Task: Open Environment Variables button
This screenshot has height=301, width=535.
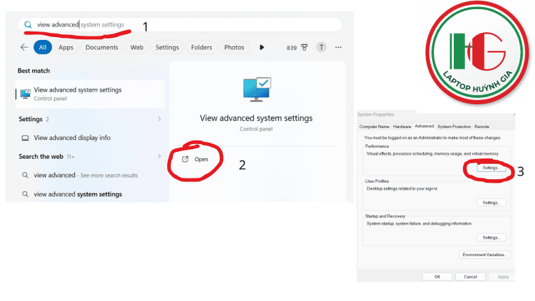Action: (485, 255)
